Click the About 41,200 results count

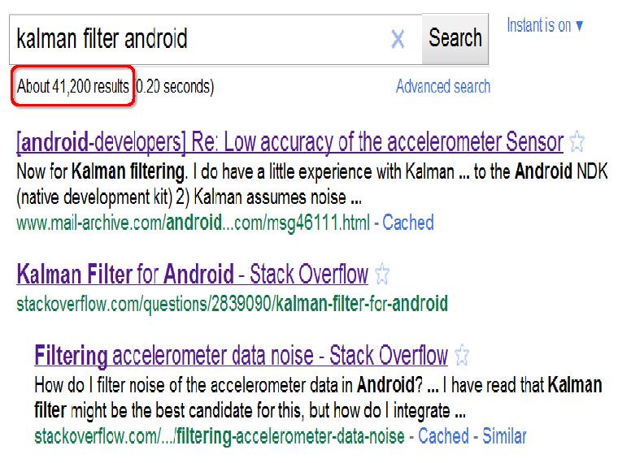[73, 86]
